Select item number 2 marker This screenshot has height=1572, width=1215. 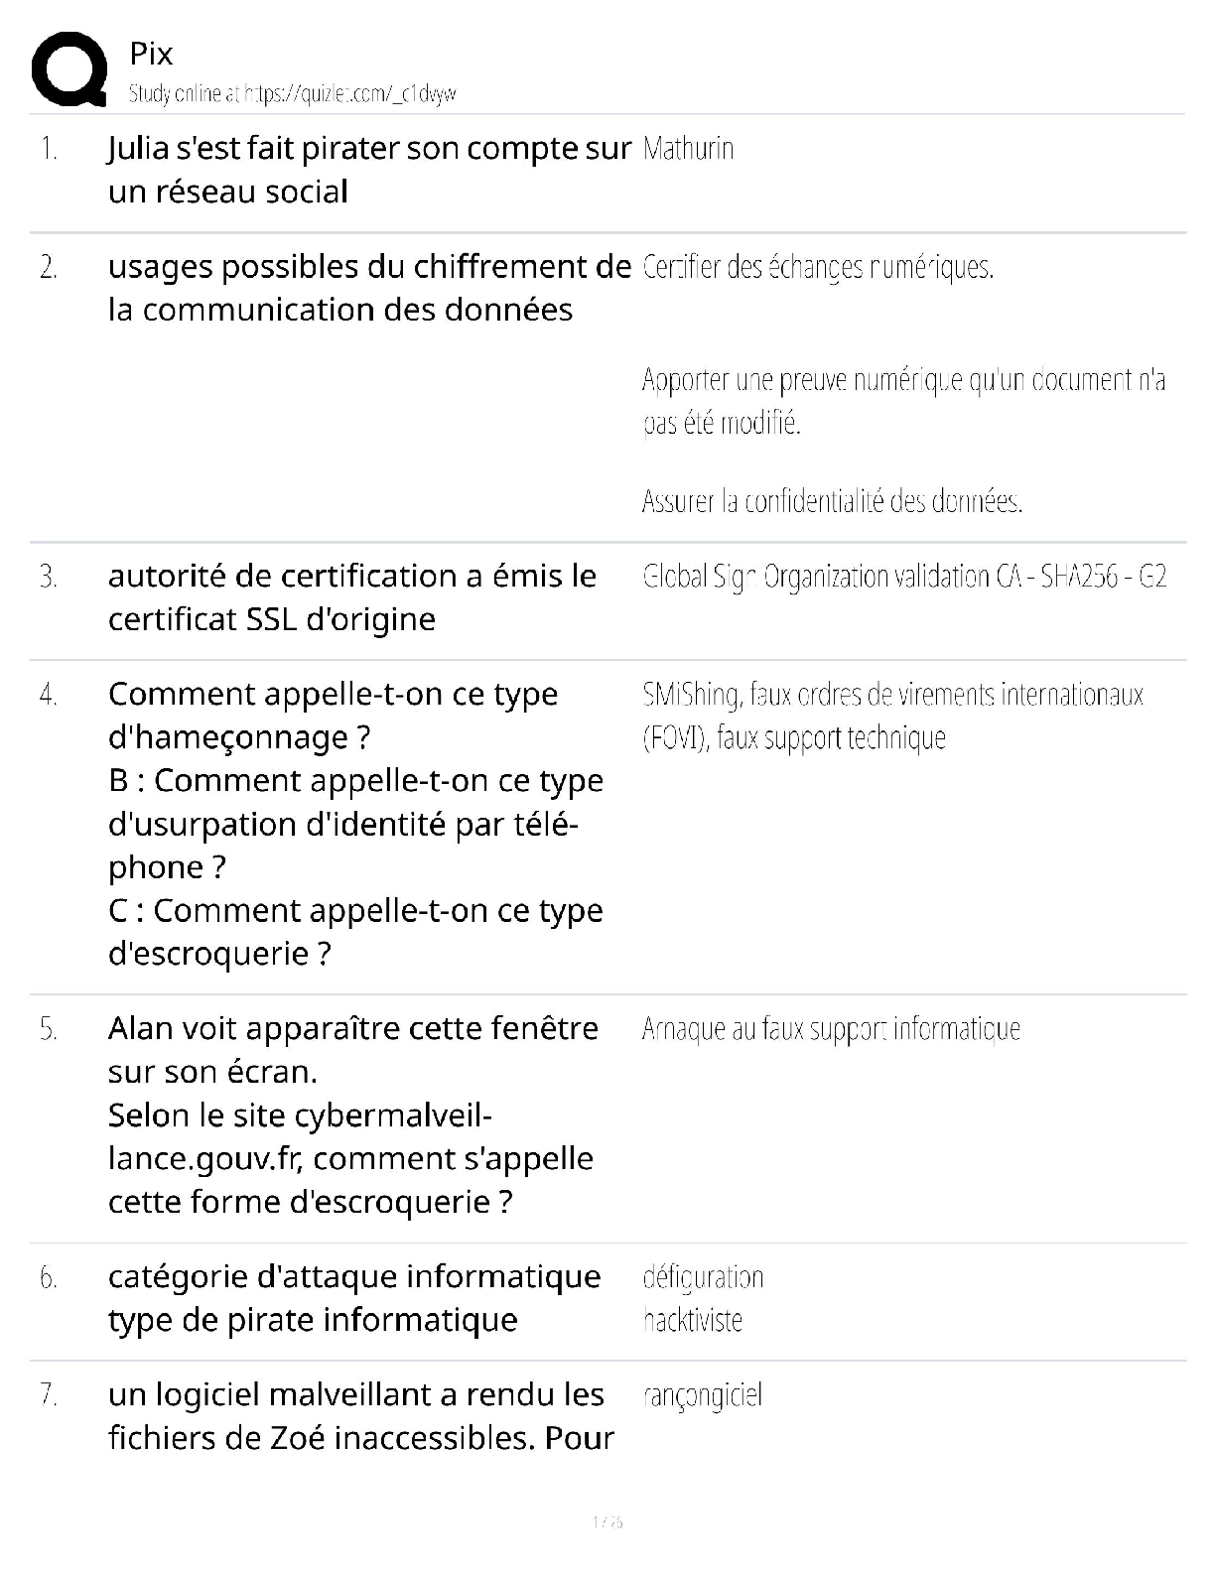click(x=49, y=267)
